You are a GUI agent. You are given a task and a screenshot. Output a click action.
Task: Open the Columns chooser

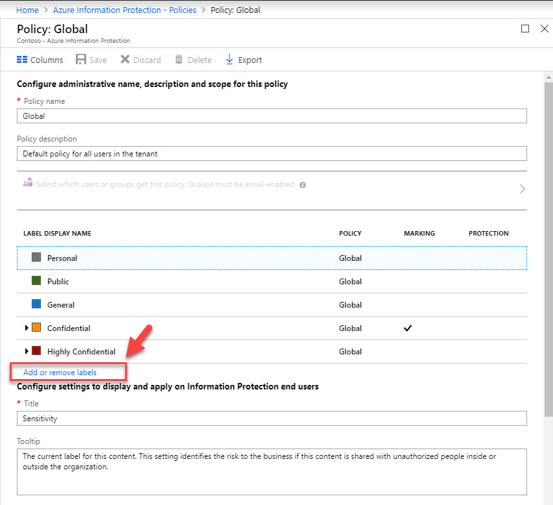click(x=40, y=60)
